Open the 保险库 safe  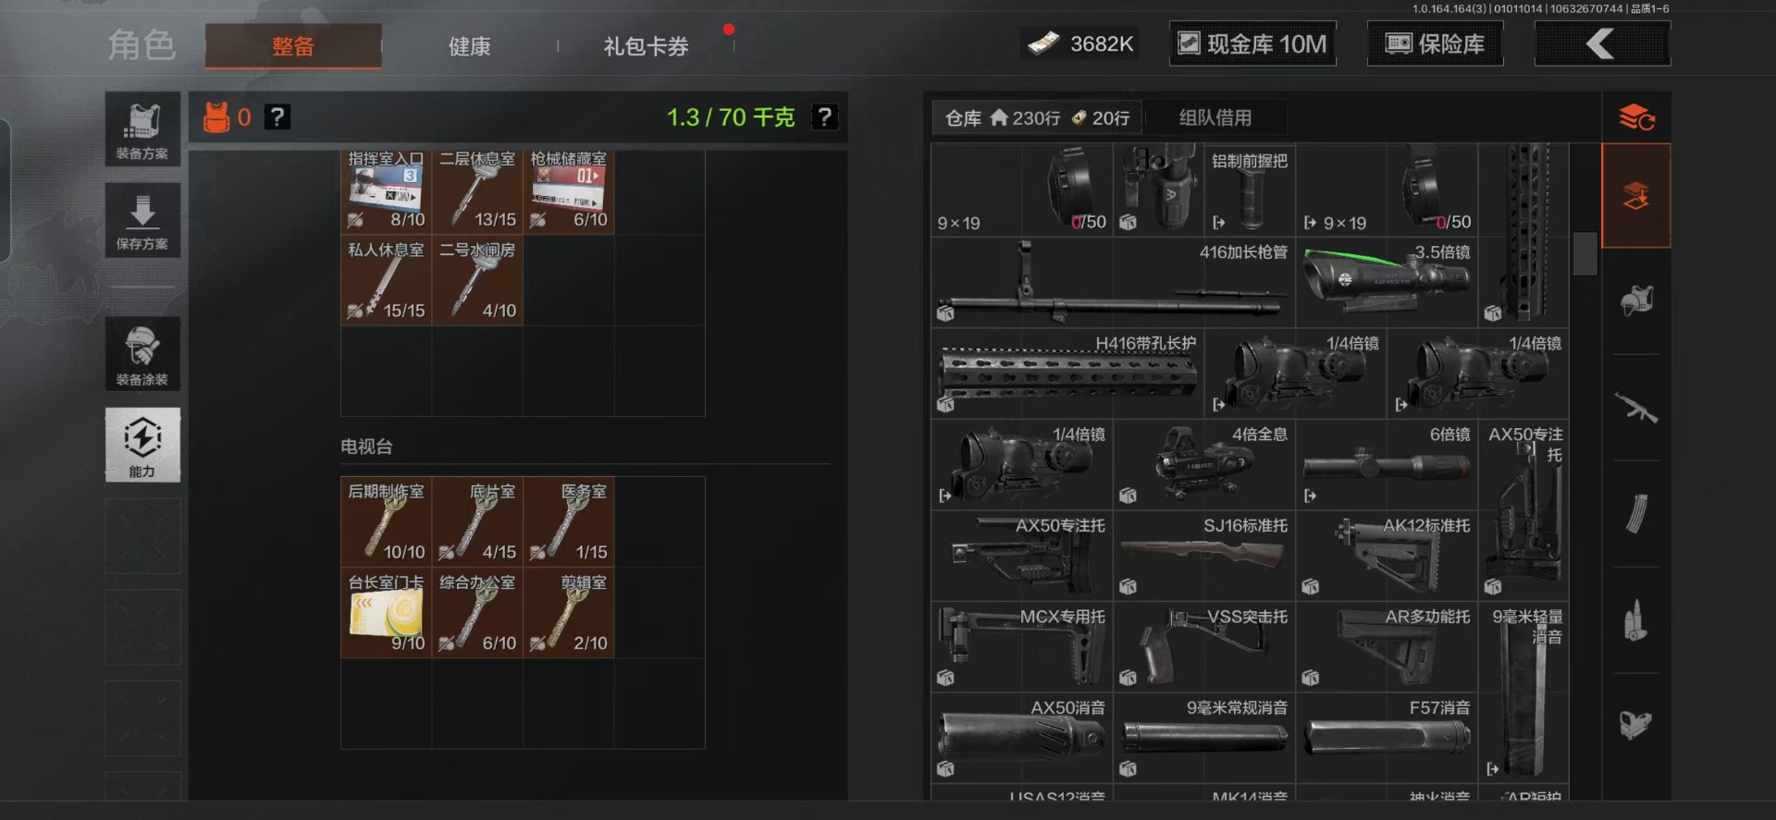pos(1436,43)
